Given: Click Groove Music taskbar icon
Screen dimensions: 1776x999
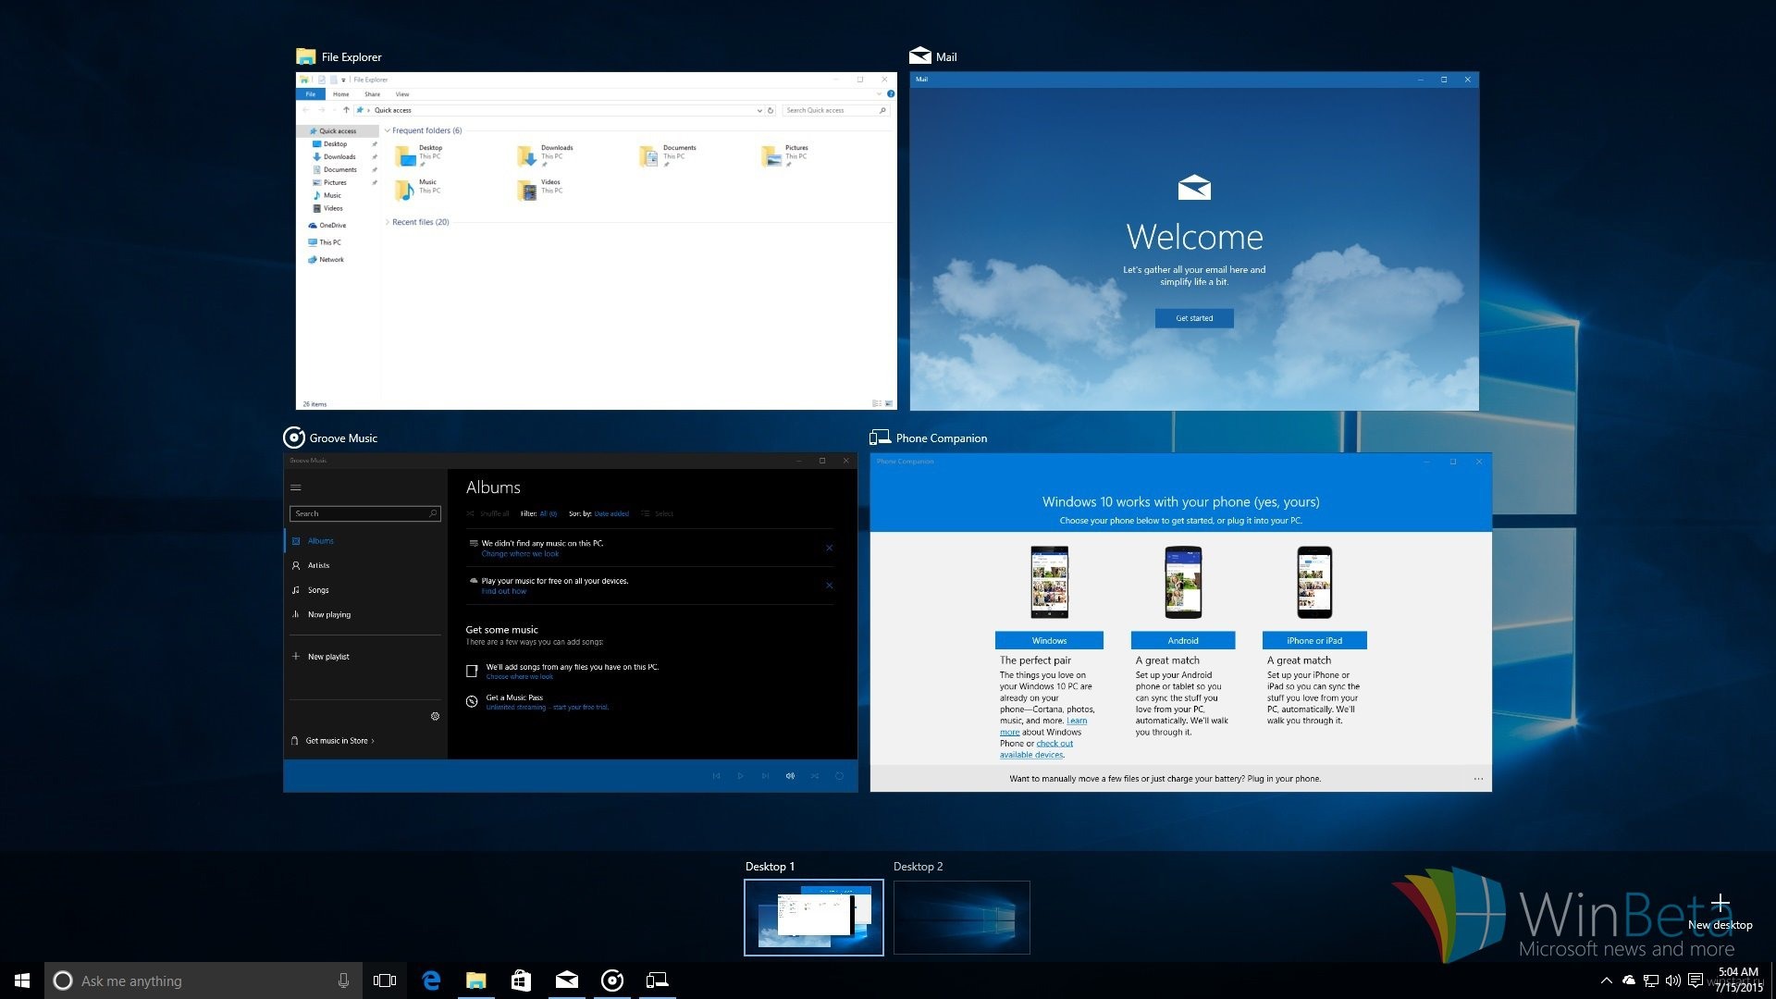Looking at the screenshot, I should (x=611, y=980).
